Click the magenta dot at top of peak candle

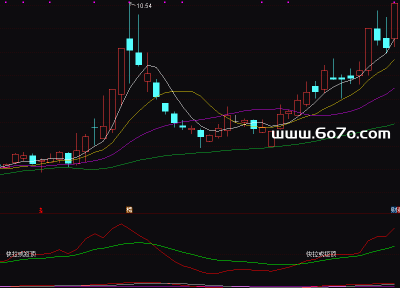coord(130,1)
